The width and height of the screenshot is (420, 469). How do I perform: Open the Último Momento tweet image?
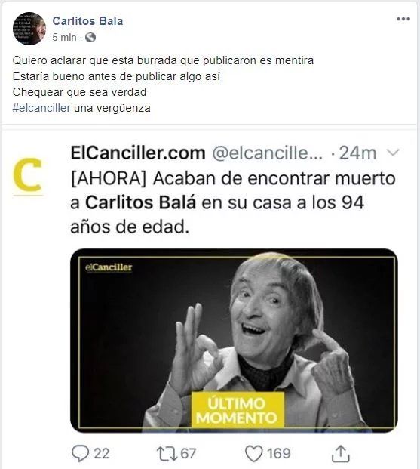pyautogui.click(x=234, y=341)
